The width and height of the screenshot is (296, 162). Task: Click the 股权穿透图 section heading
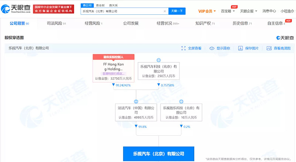[14, 38]
